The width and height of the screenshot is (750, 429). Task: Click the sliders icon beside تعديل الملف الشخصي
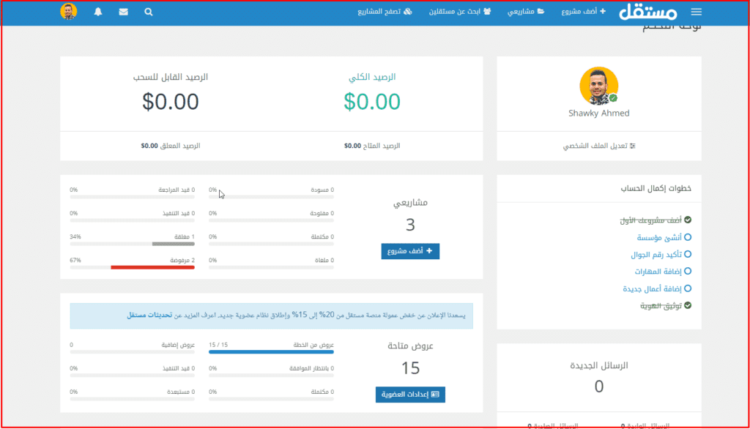(633, 146)
